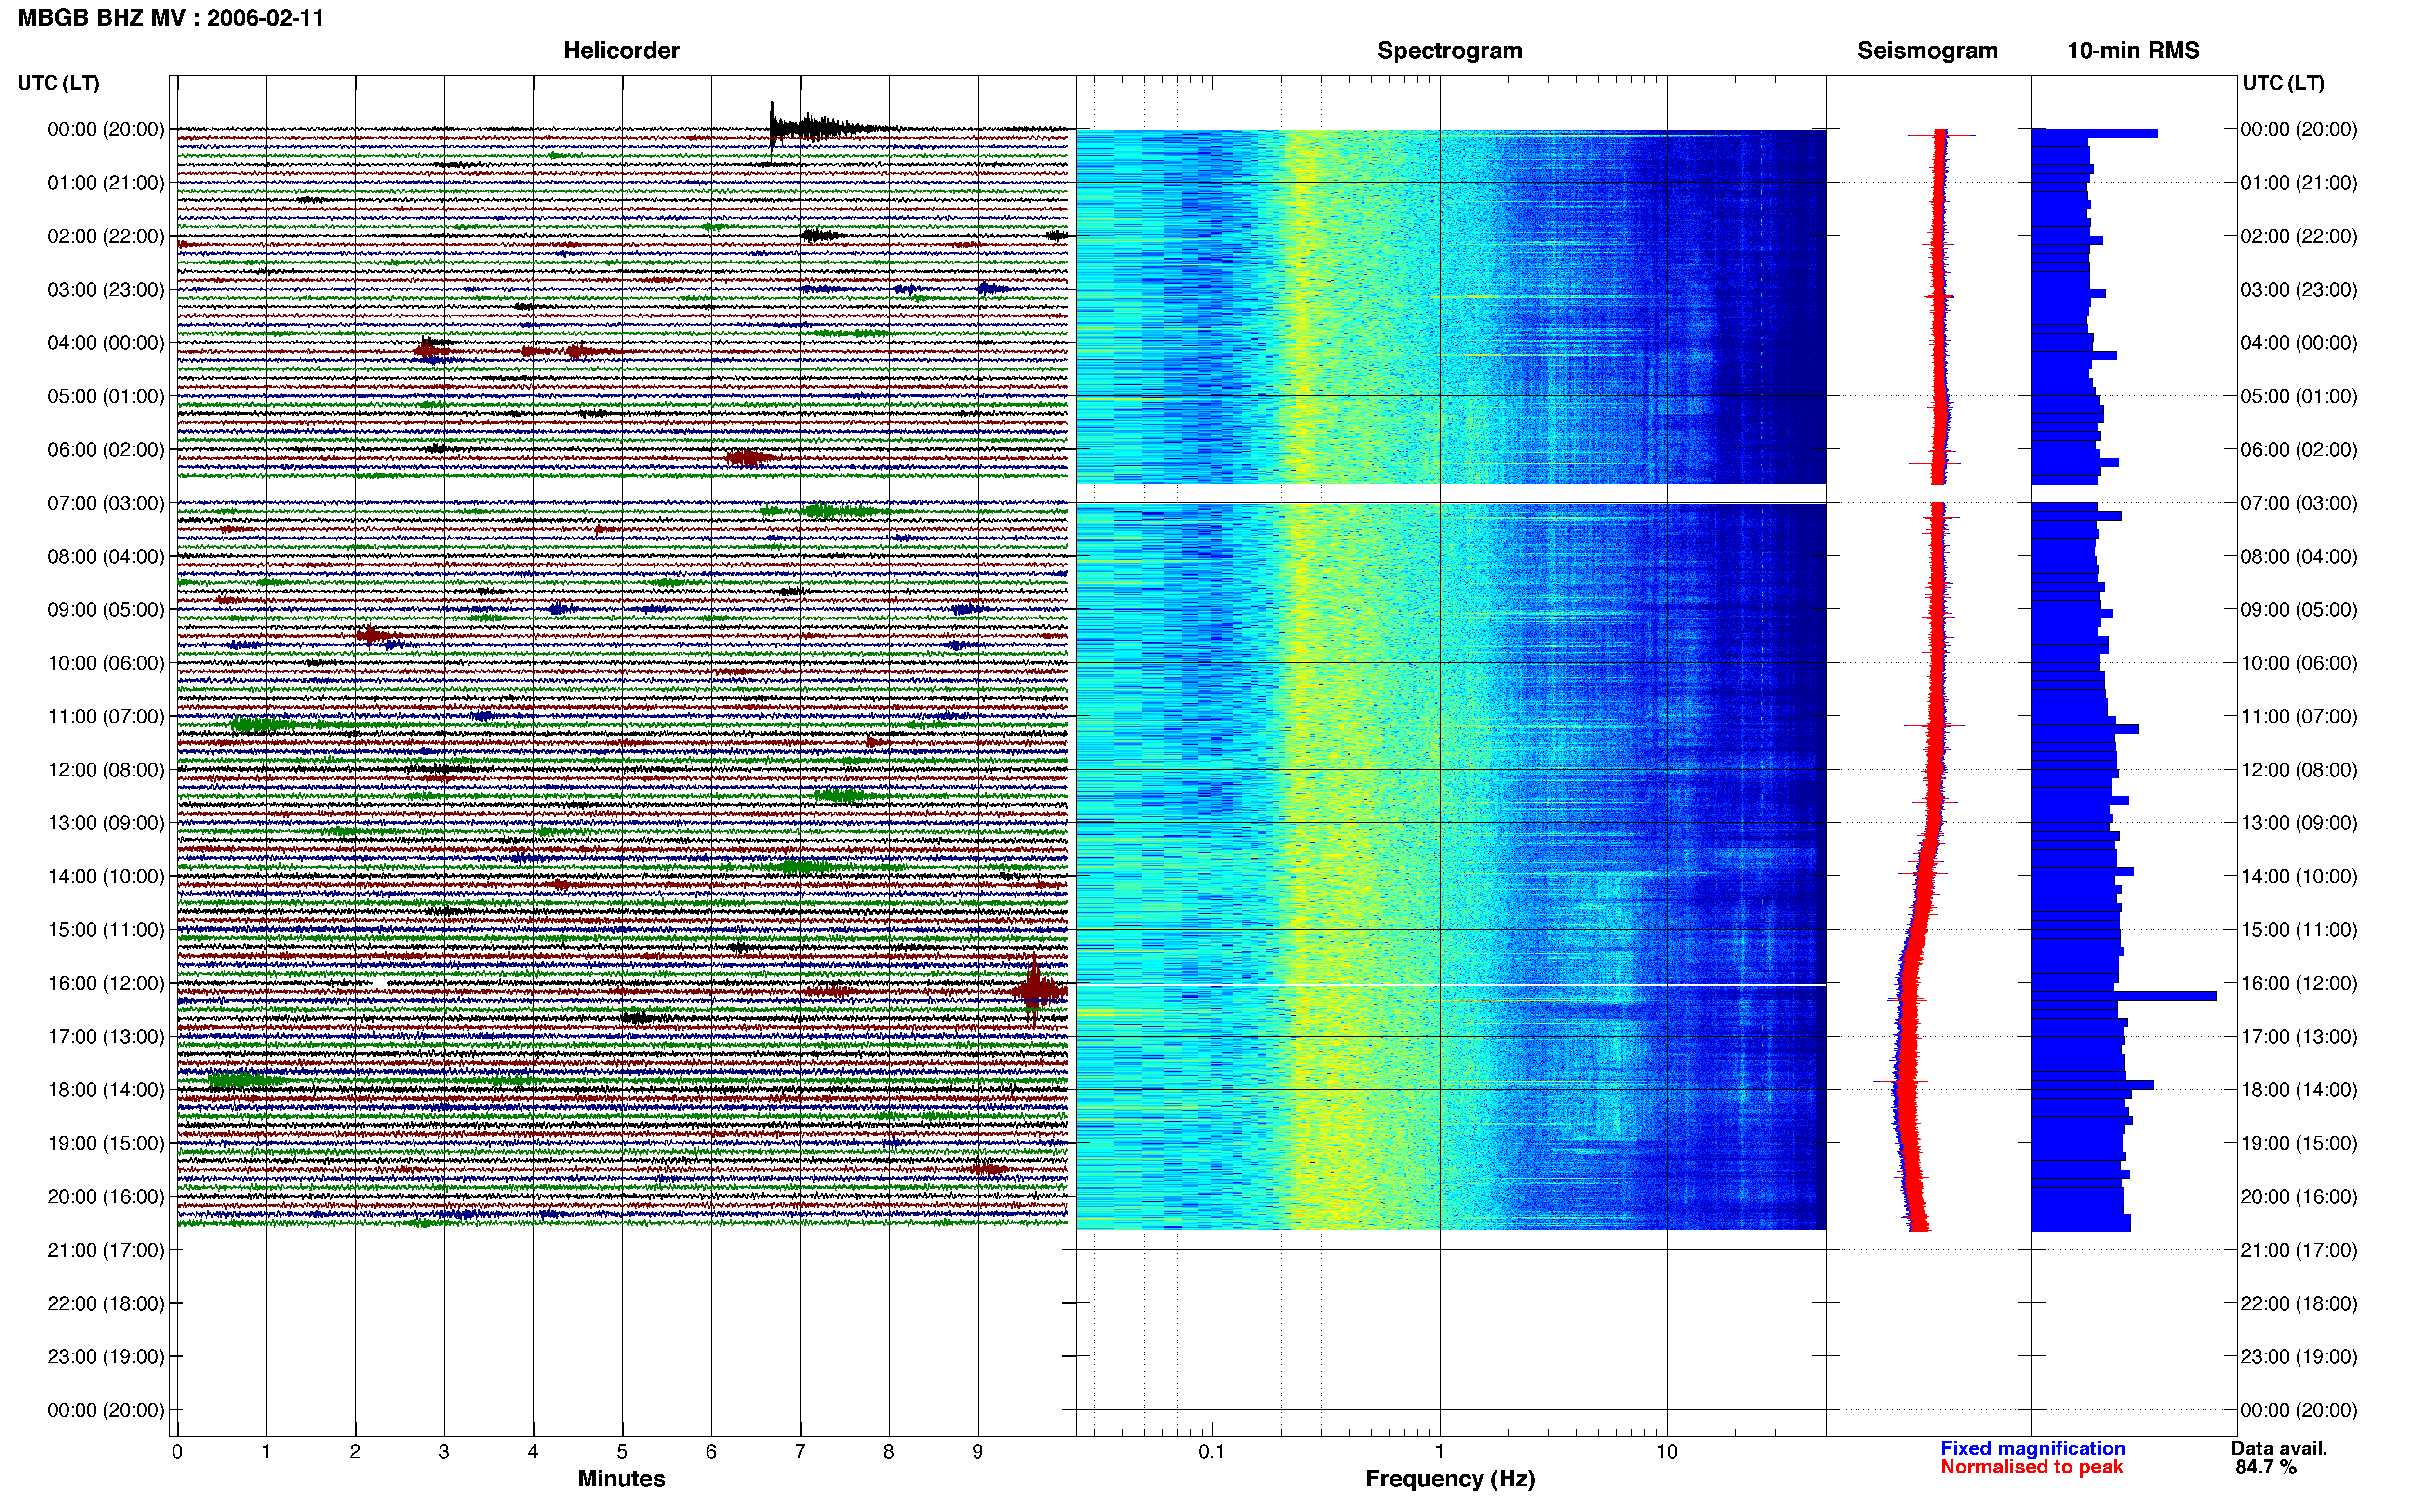Click the left '10:00 (06:00)' time label

[x=106, y=663]
